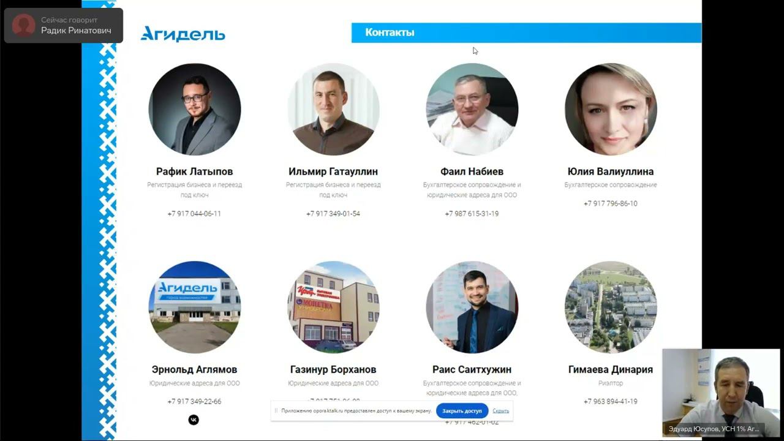
Task: Click the drag handle on the screen-sharing bar
Action: [276, 411]
